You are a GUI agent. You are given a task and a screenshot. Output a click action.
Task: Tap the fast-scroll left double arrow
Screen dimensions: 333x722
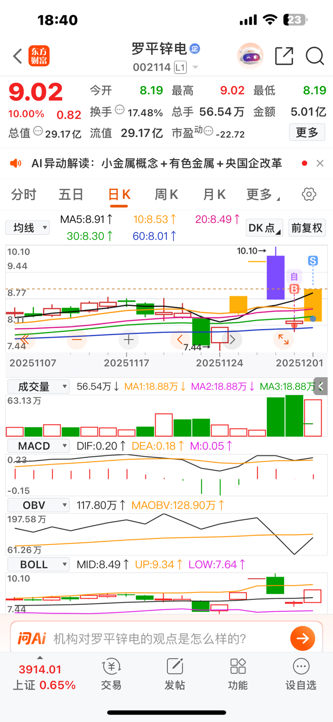point(25,340)
